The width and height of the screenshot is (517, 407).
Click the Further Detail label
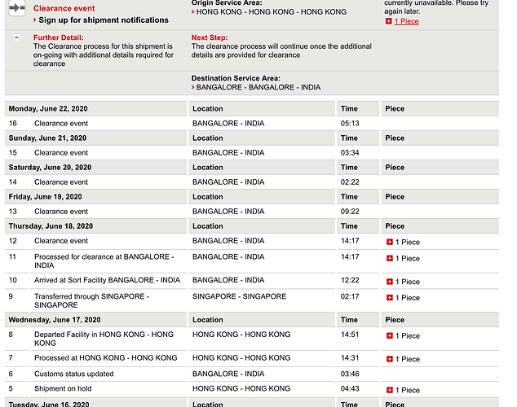point(59,37)
